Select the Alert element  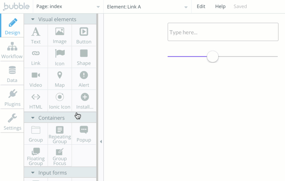[x=84, y=79]
